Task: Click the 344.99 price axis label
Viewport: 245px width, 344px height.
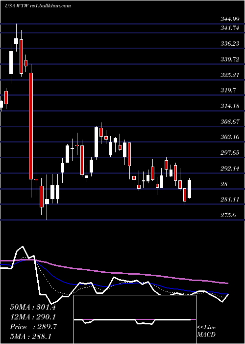Action: (230, 19)
